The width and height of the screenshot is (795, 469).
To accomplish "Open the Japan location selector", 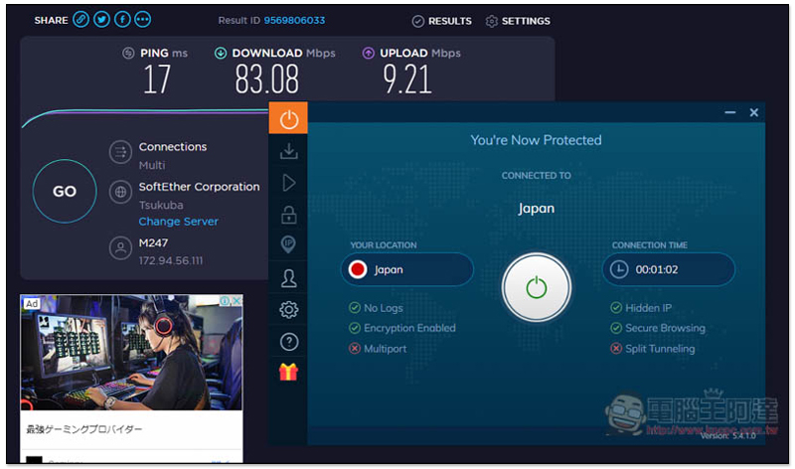I will coord(406,269).
